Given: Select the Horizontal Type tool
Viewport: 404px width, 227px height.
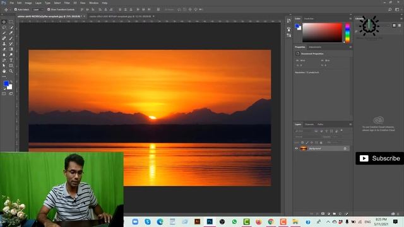Looking at the screenshot, I should [11, 60].
